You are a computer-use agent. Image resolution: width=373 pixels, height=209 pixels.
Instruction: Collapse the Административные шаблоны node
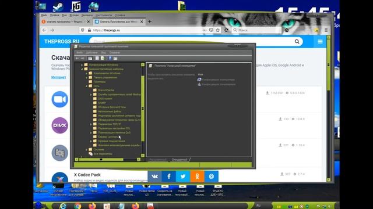82,69
